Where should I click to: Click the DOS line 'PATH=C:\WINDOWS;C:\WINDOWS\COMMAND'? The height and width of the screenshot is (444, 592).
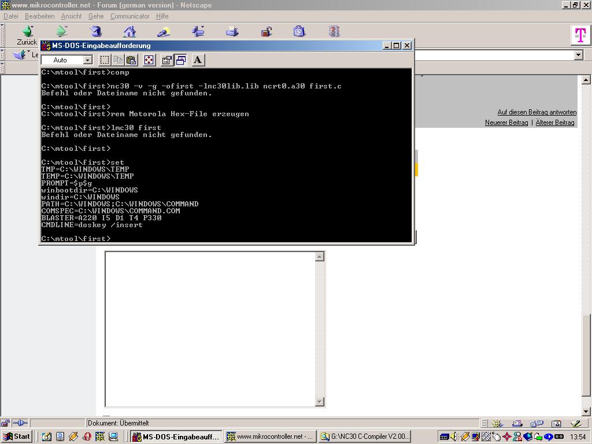tap(120, 204)
